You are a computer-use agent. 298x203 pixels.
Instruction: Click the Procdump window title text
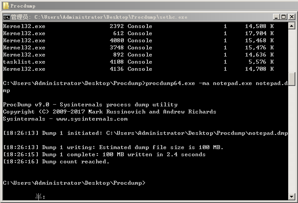tap(23, 6)
